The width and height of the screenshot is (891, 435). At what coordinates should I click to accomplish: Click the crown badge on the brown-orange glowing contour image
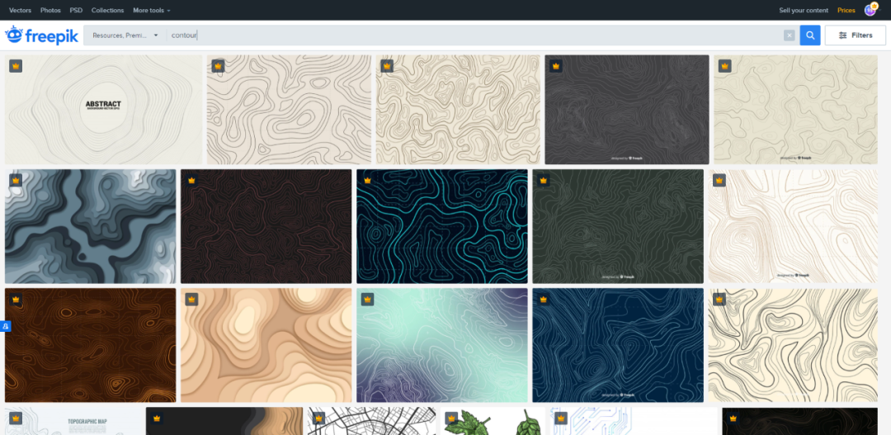pos(16,299)
